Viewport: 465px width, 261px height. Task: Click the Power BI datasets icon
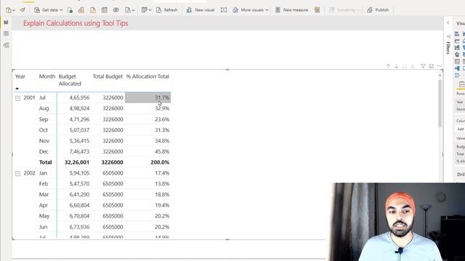81,10
